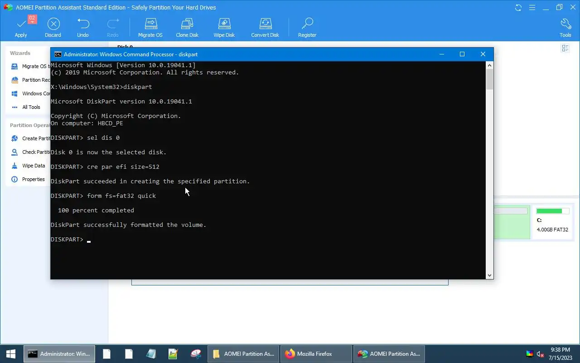This screenshot has height=363, width=580.
Task: Click the DISKPART prompt input line
Action: click(70, 239)
